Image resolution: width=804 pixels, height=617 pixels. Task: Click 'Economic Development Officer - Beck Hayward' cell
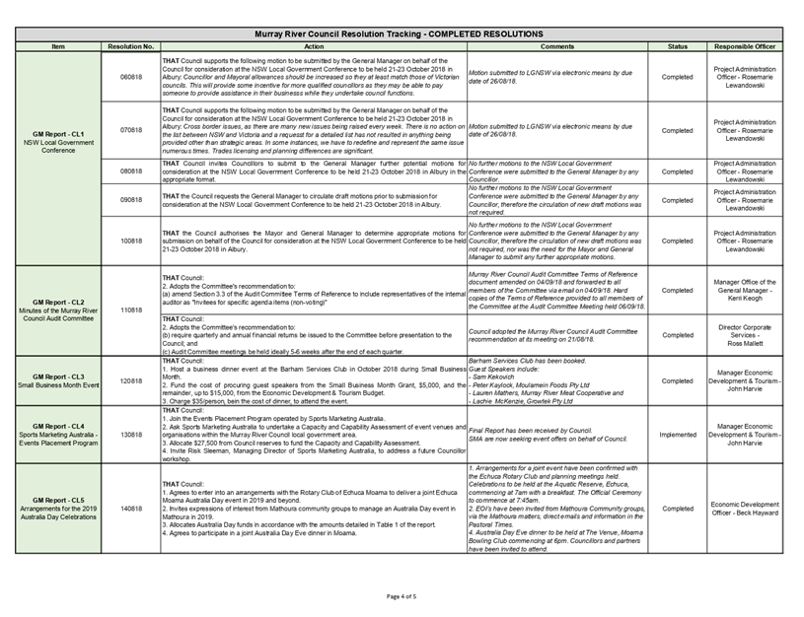click(x=745, y=509)
